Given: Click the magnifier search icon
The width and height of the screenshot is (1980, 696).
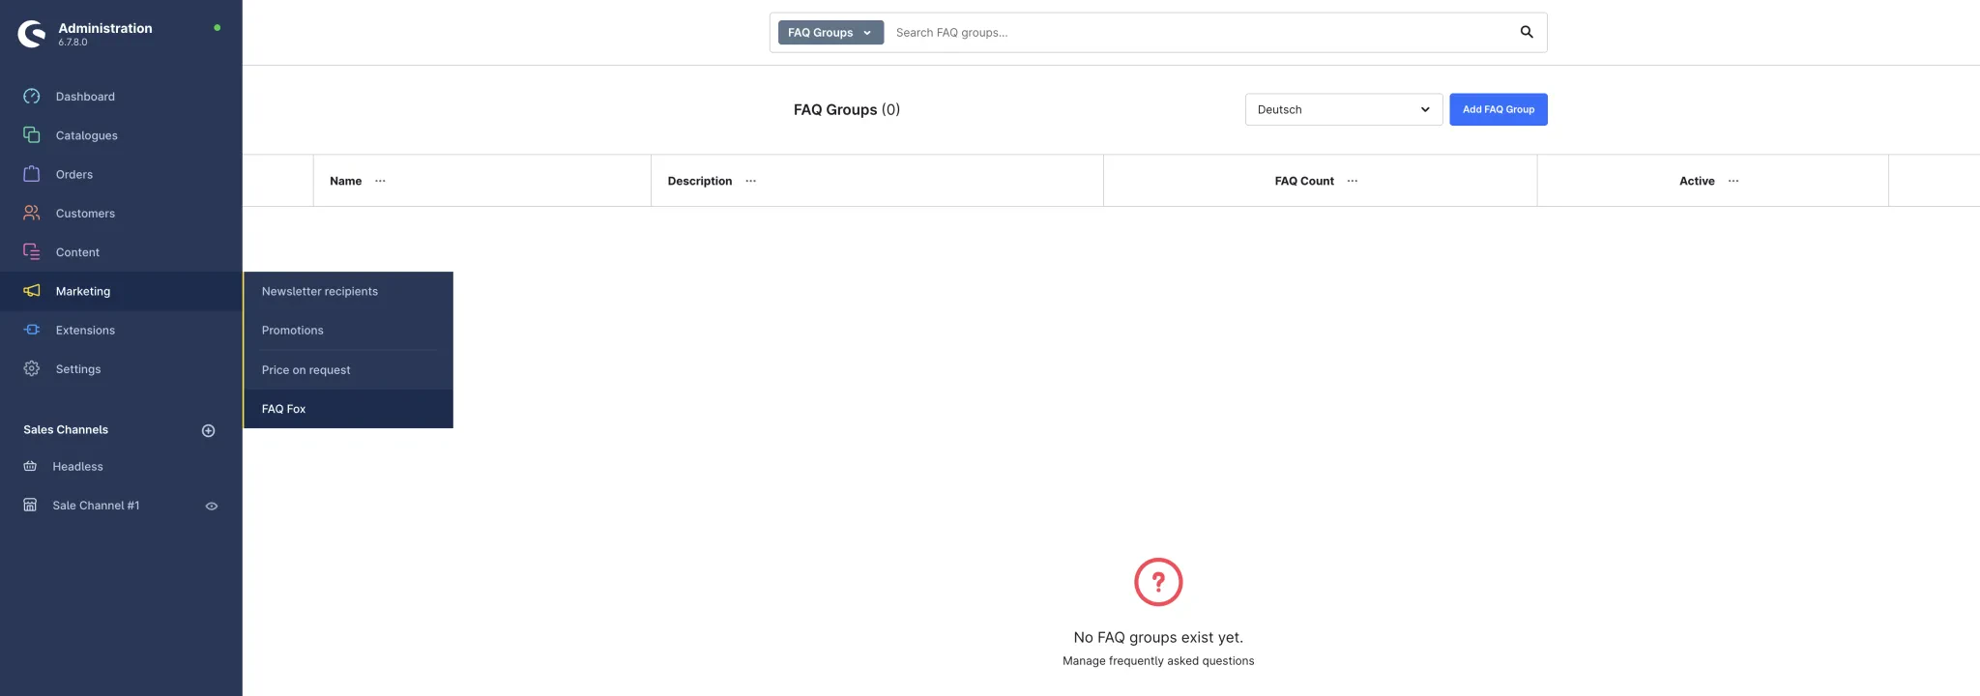Looking at the screenshot, I should (1527, 32).
